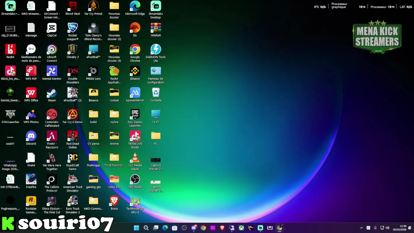The image size is (414, 233).
Task: Open The Callisto Protocol shortcut
Action: tap(52, 183)
